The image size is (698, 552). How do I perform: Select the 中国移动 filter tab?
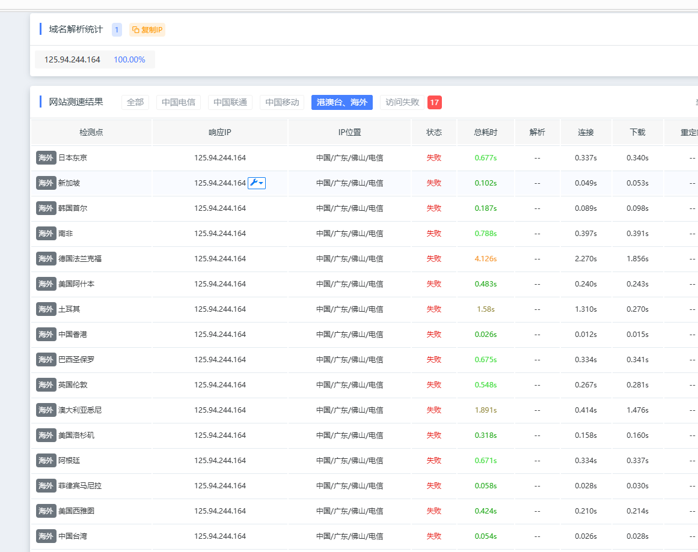(282, 102)
